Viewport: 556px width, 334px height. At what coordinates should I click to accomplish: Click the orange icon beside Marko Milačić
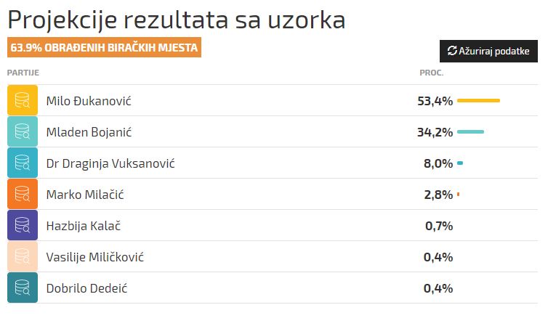pyautogui.click(x=23, y=194)
